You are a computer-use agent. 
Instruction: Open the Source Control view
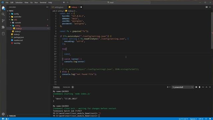tap(3, 21)
